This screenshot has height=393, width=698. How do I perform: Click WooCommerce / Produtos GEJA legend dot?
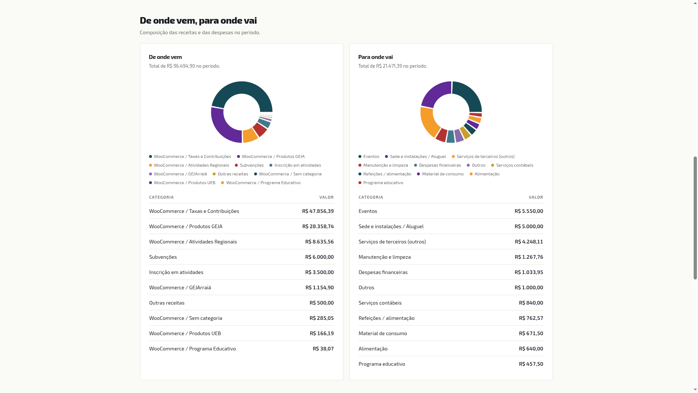coord(238,156)
